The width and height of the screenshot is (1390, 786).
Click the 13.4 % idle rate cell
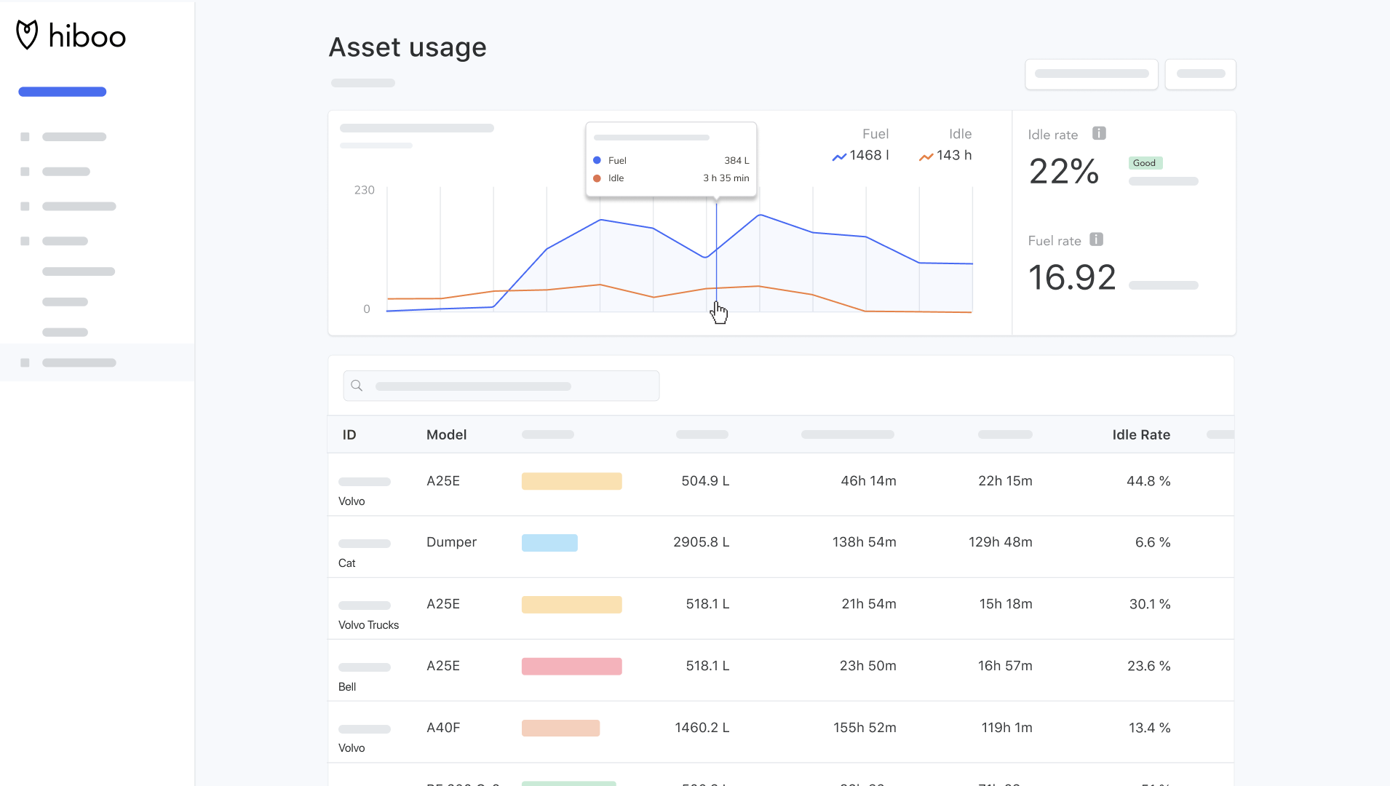1150,728
